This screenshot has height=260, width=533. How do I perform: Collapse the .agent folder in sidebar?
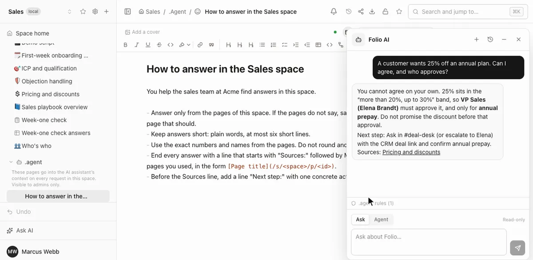click(x=11, y=162)
